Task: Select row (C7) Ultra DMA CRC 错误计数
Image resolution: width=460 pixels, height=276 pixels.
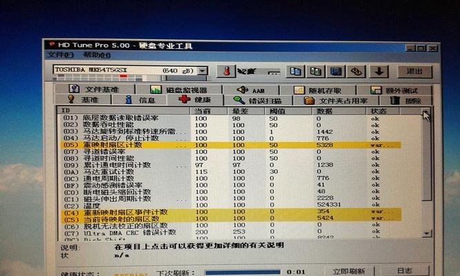Action: tap(230, 232)
